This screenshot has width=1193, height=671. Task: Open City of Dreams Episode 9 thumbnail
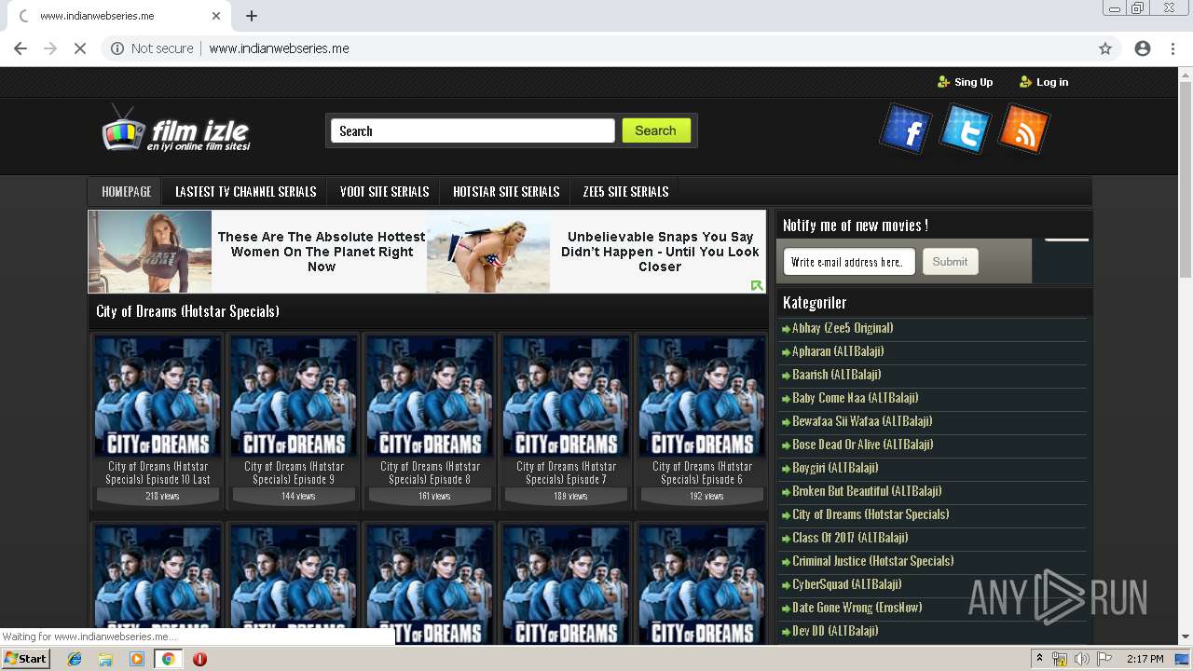tap(295, 395)
